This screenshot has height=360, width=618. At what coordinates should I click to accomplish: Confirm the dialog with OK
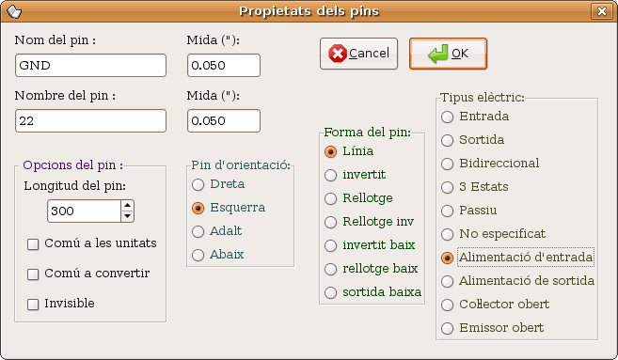tap(448, 54)
